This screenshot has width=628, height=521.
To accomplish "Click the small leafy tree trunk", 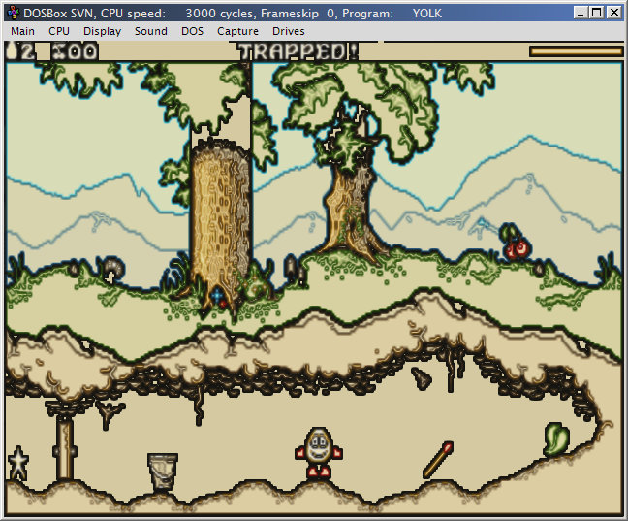I will tap(351, 211).
